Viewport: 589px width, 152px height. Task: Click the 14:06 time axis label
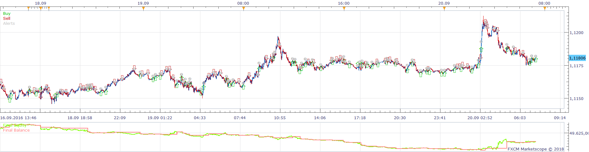pyautogui.click(x=320, y=118)
